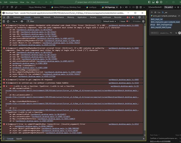Select the 'File paths' chat tab
Viewport: 181px width, 143px height.
point(169,7)
